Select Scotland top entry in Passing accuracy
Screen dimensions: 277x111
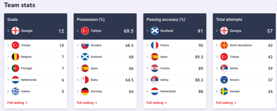click(x=175, y=31)
